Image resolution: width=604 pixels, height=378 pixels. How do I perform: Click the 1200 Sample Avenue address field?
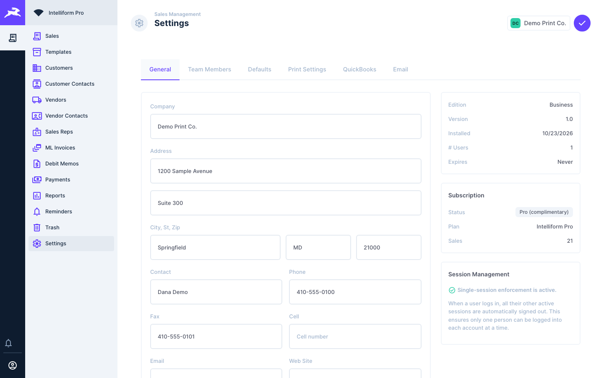[286, 171]
